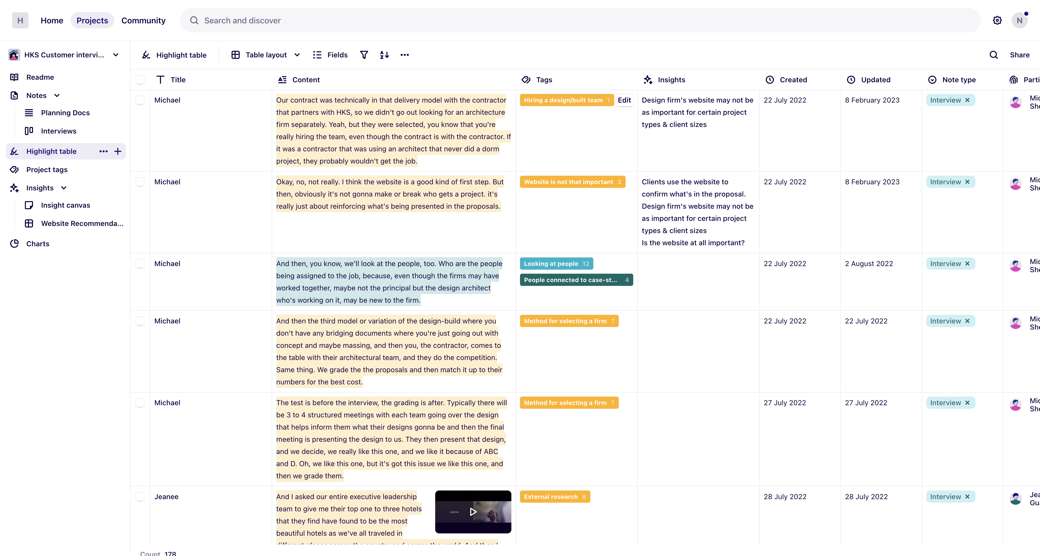
Task: Open settings gear icon
Action: tap(997, 21)
